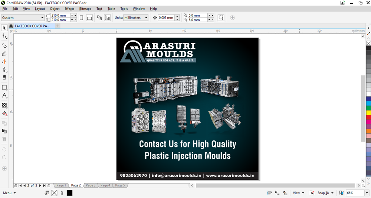Select the Pick tool

[4, 28]
